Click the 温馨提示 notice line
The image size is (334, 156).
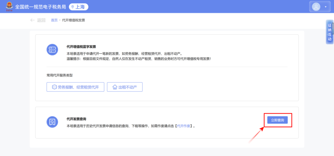(x=139, y=58)
